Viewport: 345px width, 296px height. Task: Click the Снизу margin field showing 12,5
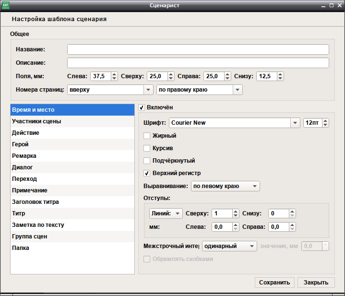point(267,76)
